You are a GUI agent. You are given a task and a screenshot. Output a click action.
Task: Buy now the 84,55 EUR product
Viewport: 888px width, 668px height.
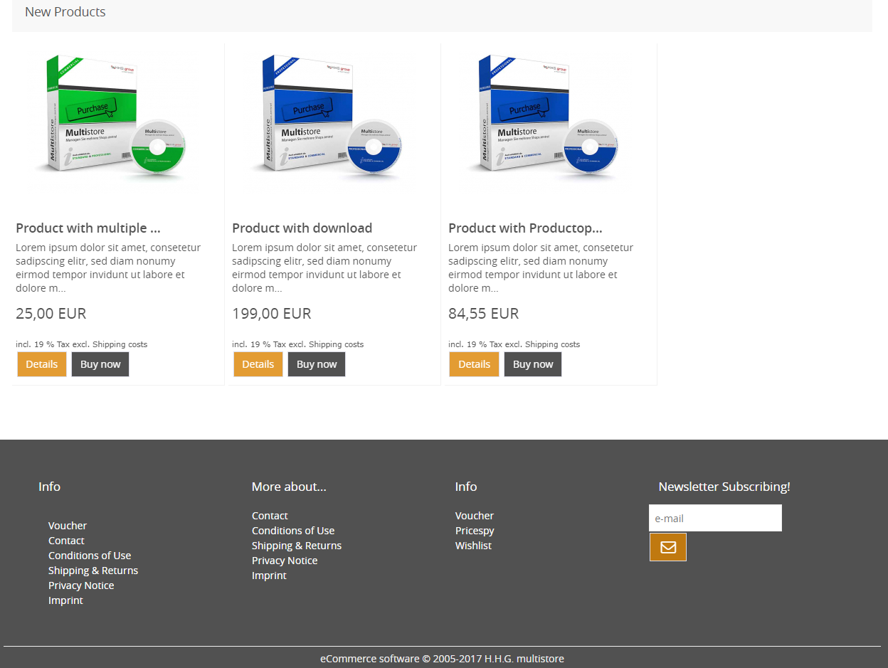(x=533, y=364)
